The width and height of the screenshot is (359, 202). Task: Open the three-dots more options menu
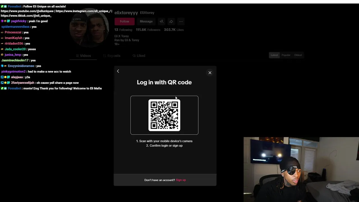point(181,21)
